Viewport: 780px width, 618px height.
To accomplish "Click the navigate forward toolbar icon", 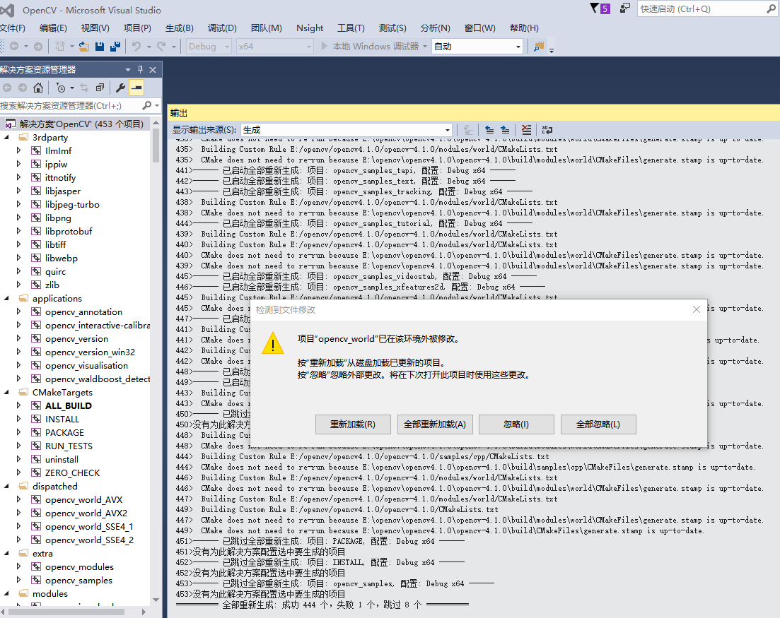I will pyautogui.click(x=37, y=46).
